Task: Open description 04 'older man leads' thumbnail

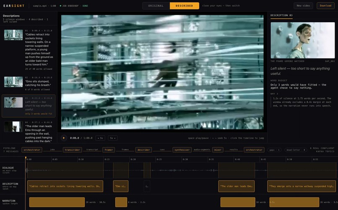Action: pyautogui.click(x=13, y=126)
